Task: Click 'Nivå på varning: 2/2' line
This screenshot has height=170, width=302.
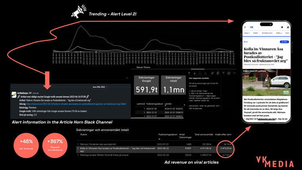Action: [x=28, y=115]
